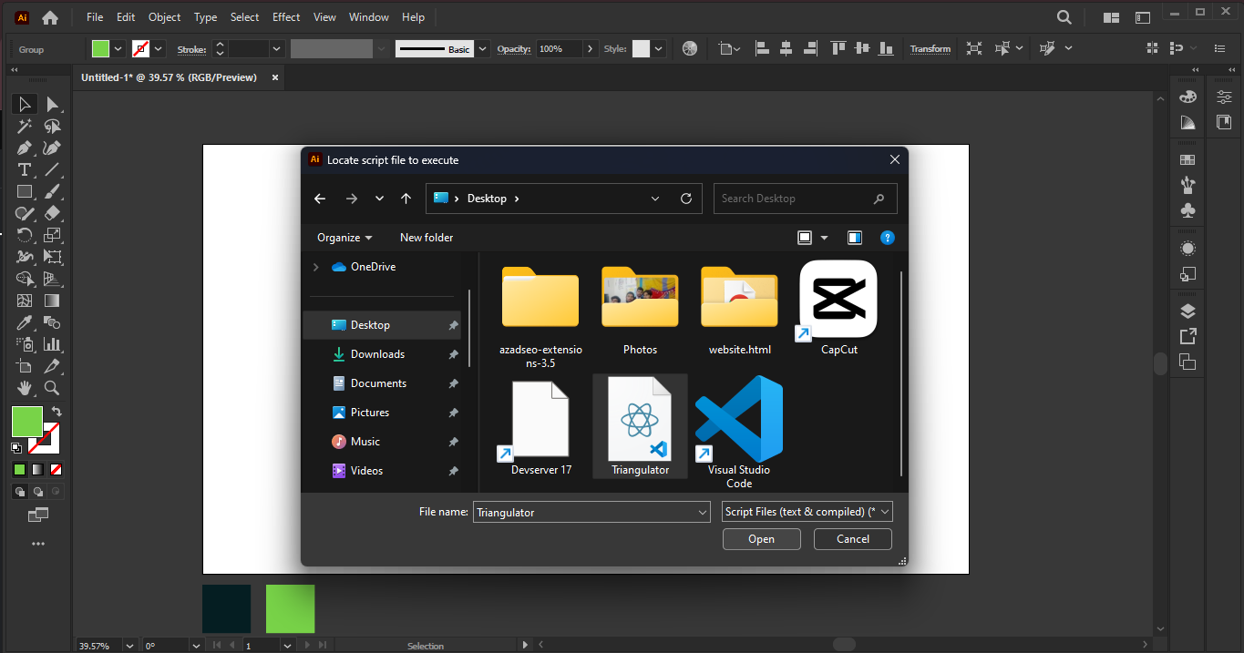1244x653 pixels.
Task: Select the Type tool
Action: point(24,168)
